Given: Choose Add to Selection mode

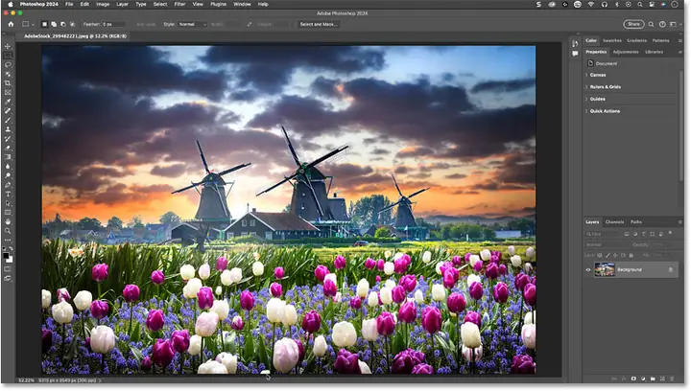Looking at the screenshot, I should [x=54, y=24].
